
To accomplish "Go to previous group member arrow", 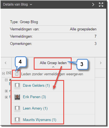I will (x=6, y=63).
